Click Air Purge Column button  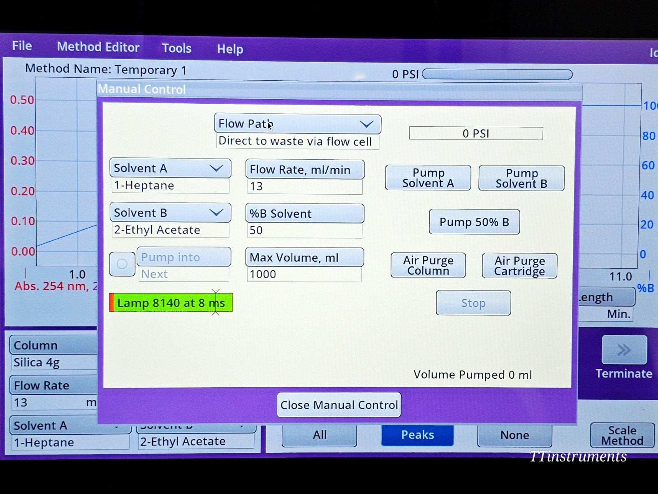tap(428, 266)
